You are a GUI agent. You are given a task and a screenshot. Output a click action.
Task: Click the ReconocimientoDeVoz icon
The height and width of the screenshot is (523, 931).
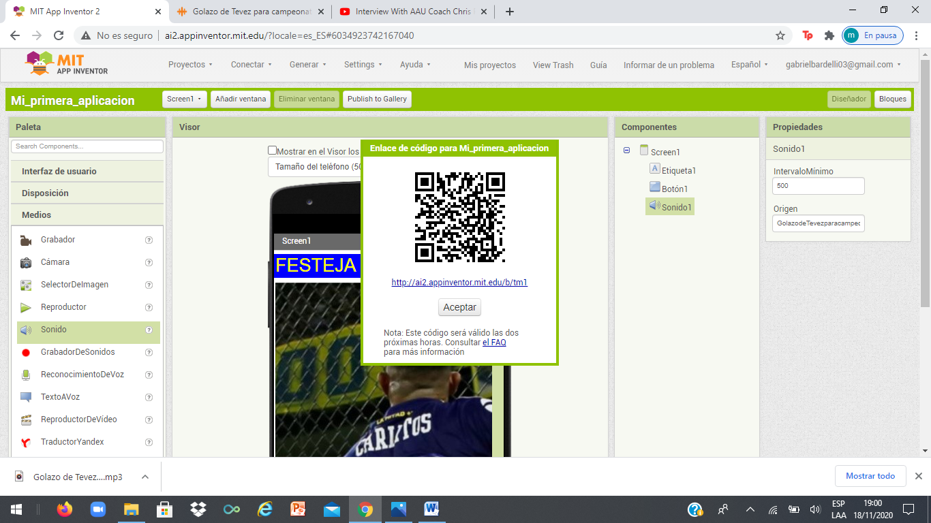click(x=26, y=375)
